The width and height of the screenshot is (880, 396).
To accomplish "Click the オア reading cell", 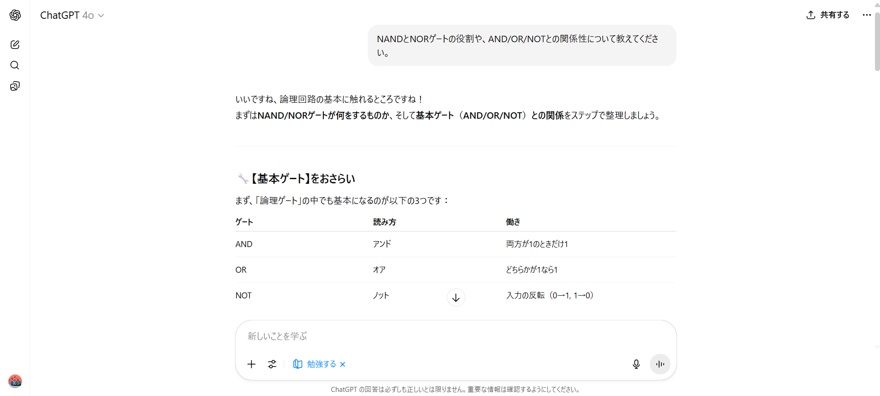I will pyautogui.click(x=379, y=269).
